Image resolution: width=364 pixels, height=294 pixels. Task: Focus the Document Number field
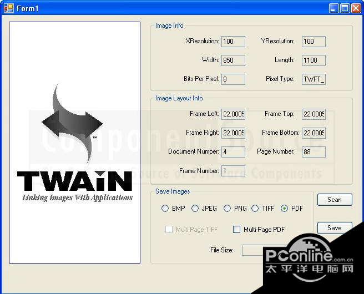(x=233, y=152)
